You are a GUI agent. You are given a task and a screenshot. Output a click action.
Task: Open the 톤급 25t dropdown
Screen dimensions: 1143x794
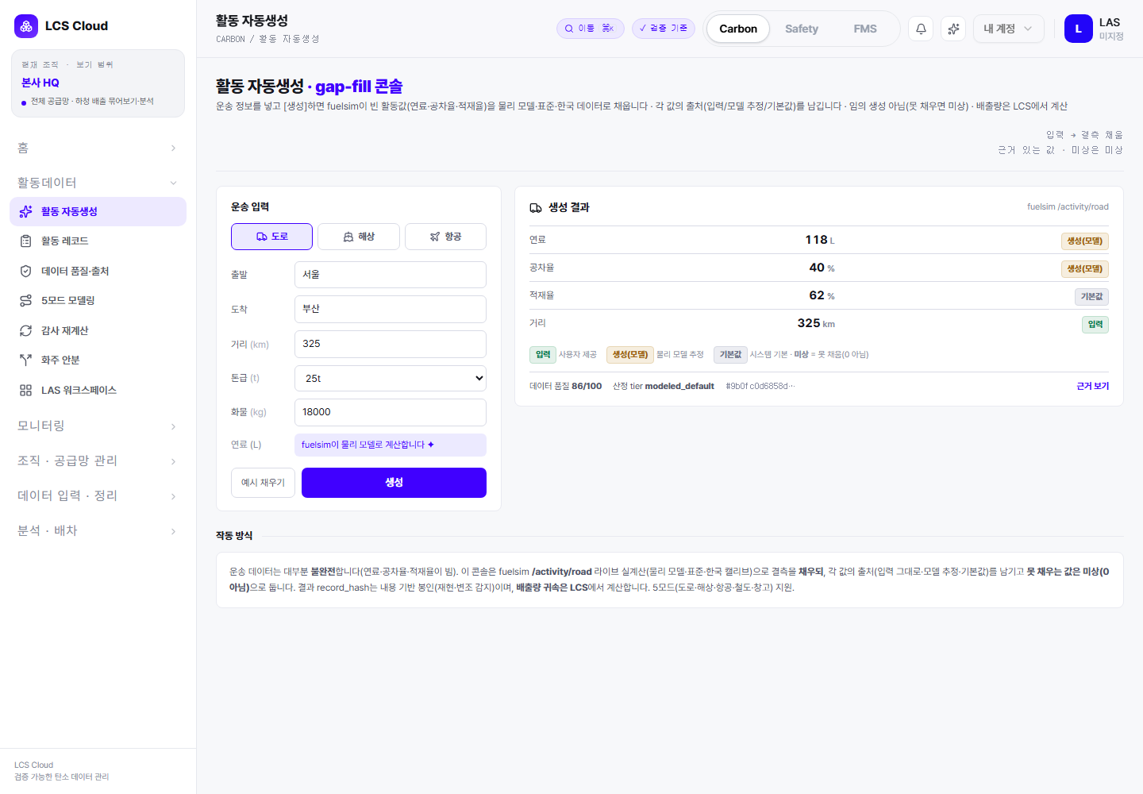coord(391,379)
